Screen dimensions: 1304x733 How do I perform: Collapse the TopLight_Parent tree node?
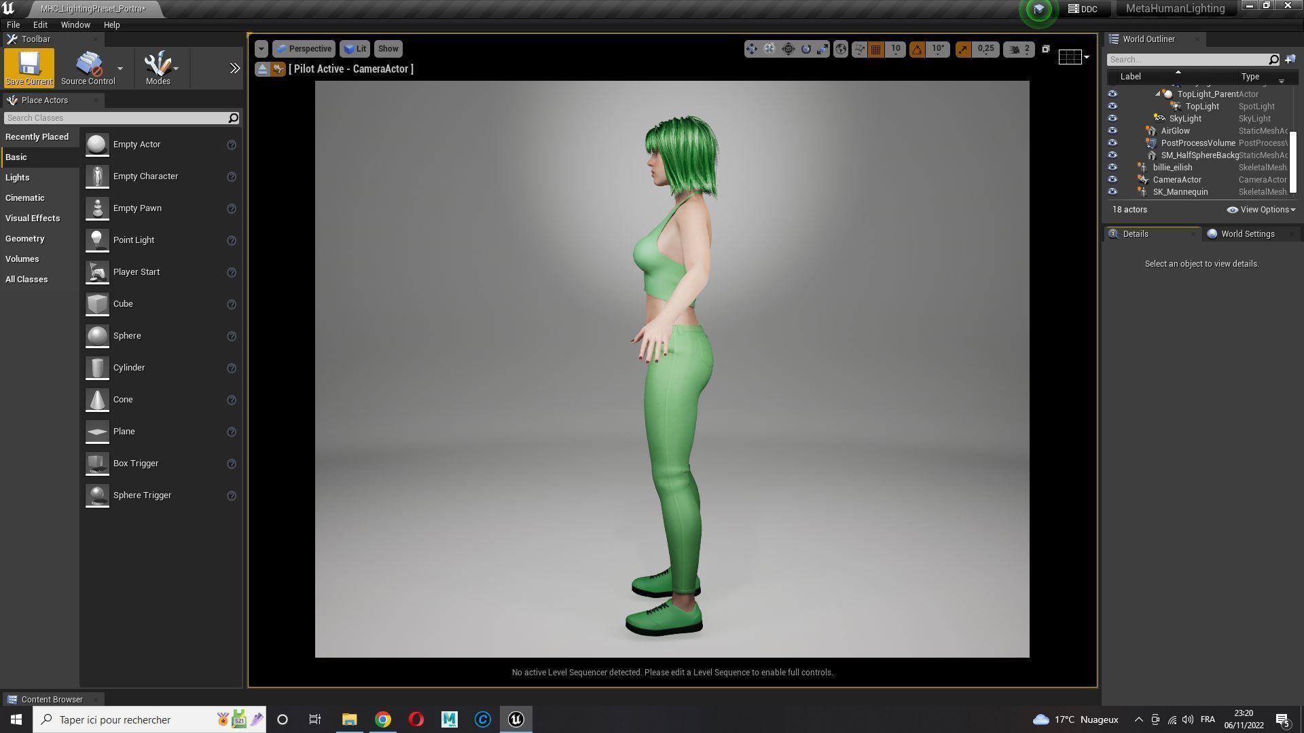(1158, 94)
